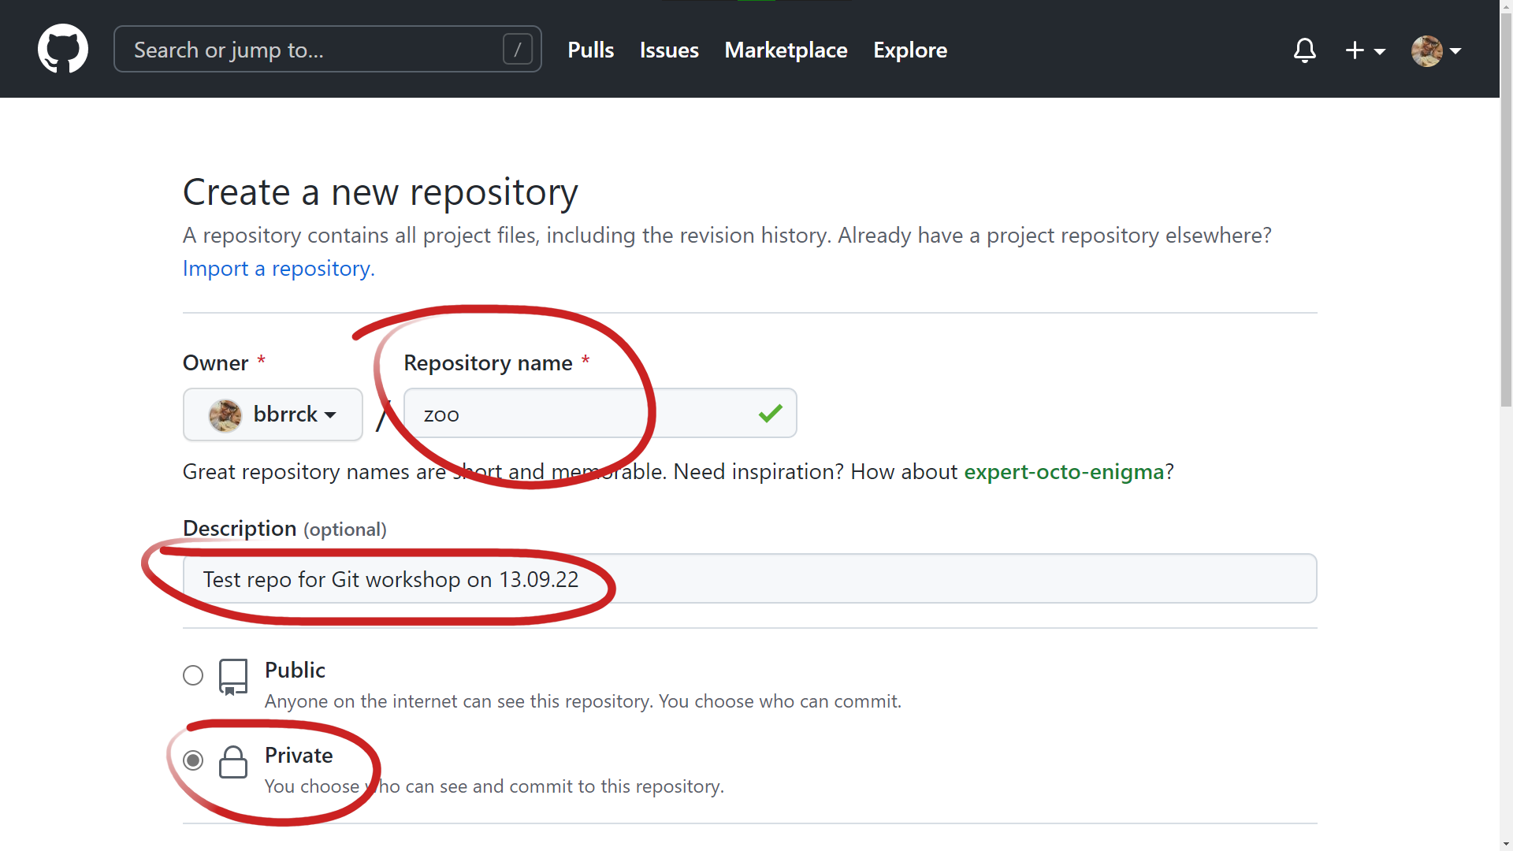Select the Public radio button
This screenshot has height=851, width=1513.
(x=193, y=675)
